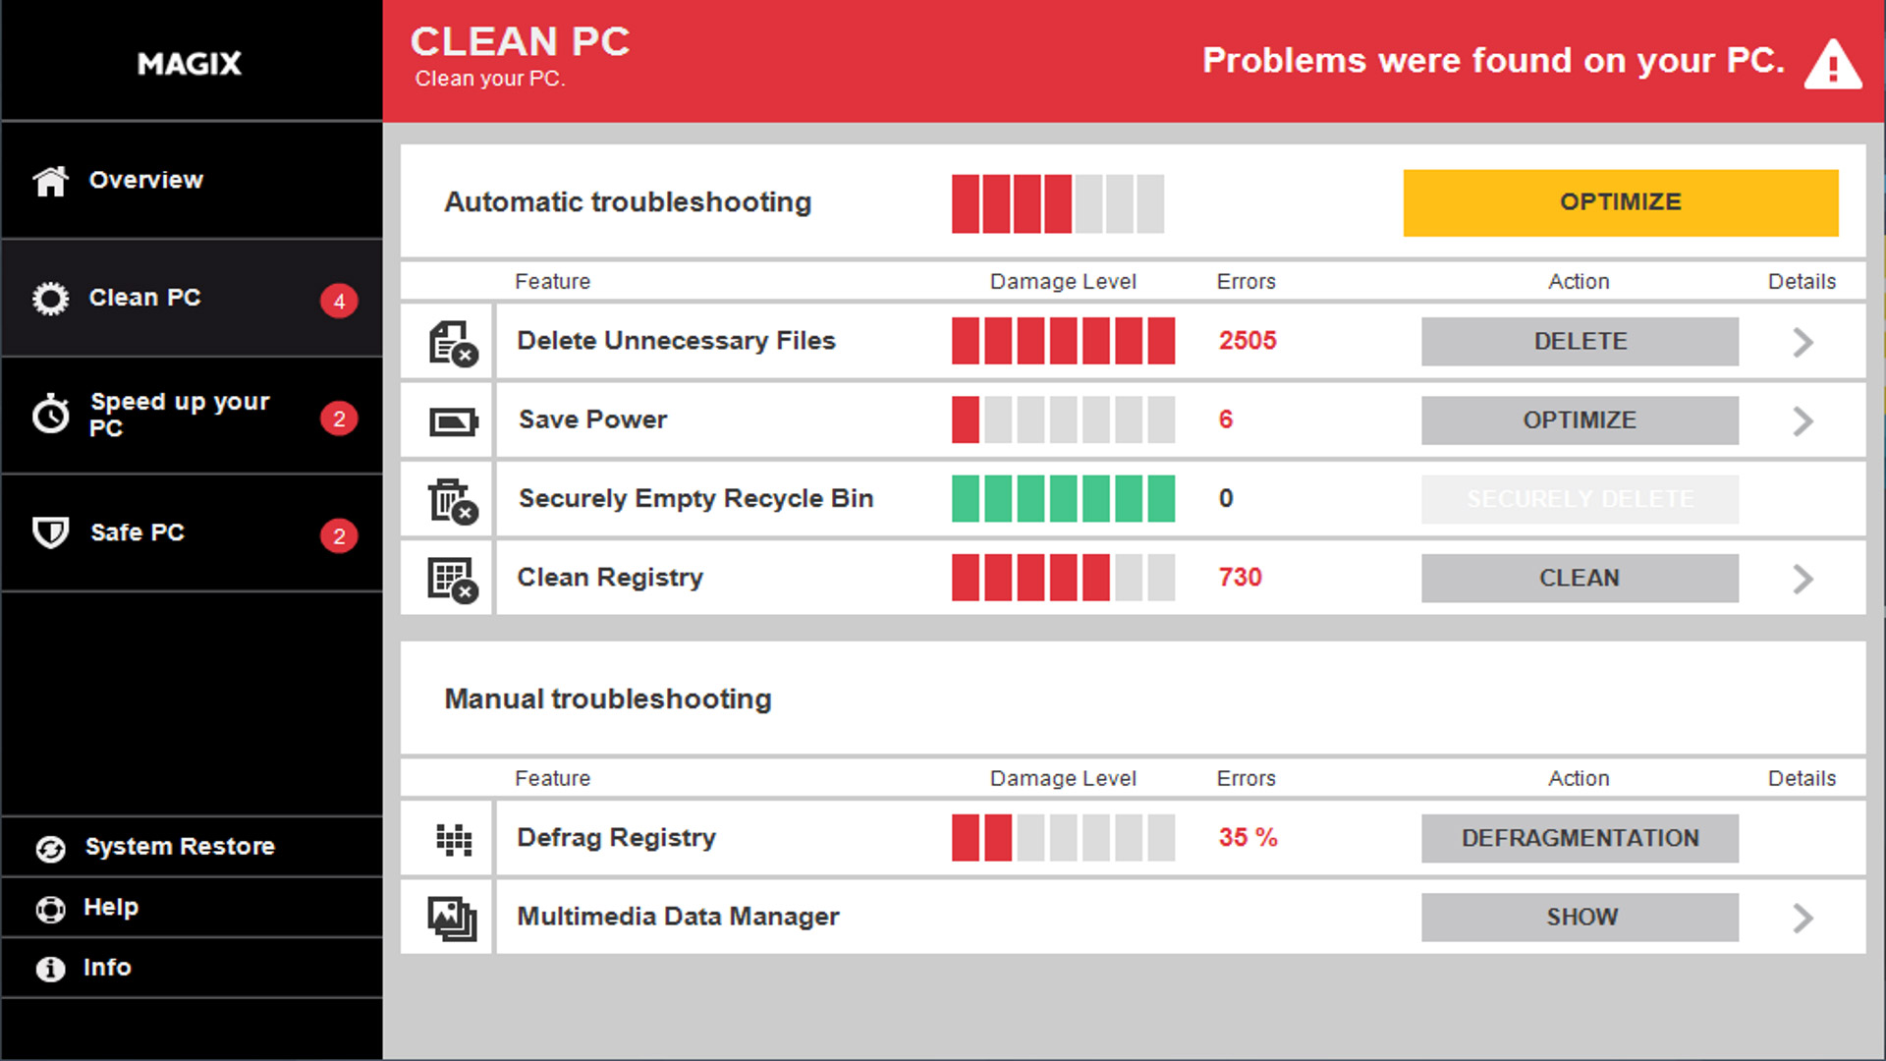Click the Save Power battery icon

tap(452, 421)
